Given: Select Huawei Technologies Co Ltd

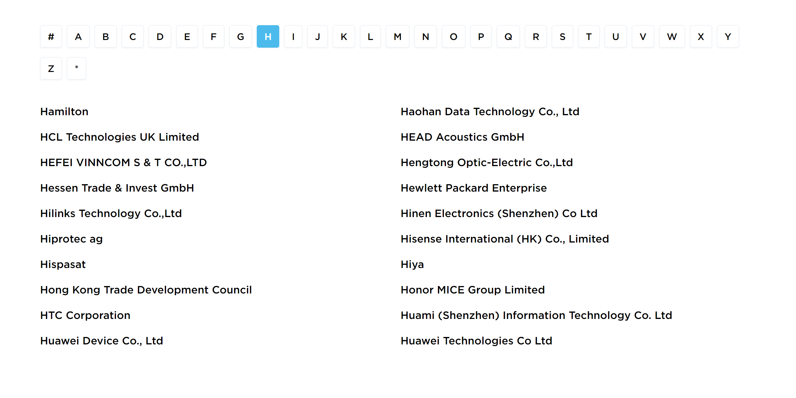Looking at the screenshot, I should tap(476, 341).
